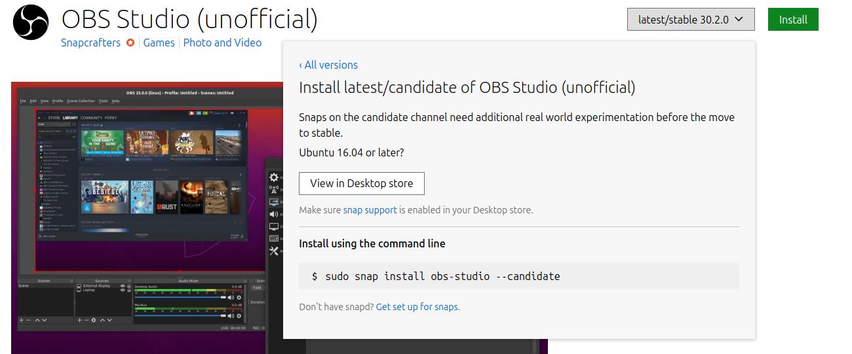
Task: Toggle the External display eye icon
Action: (x=123, y=286)
